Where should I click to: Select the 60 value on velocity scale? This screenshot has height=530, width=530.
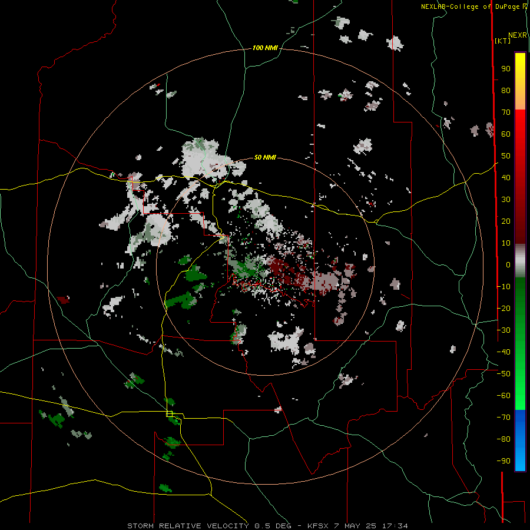(x=506, y=134)
